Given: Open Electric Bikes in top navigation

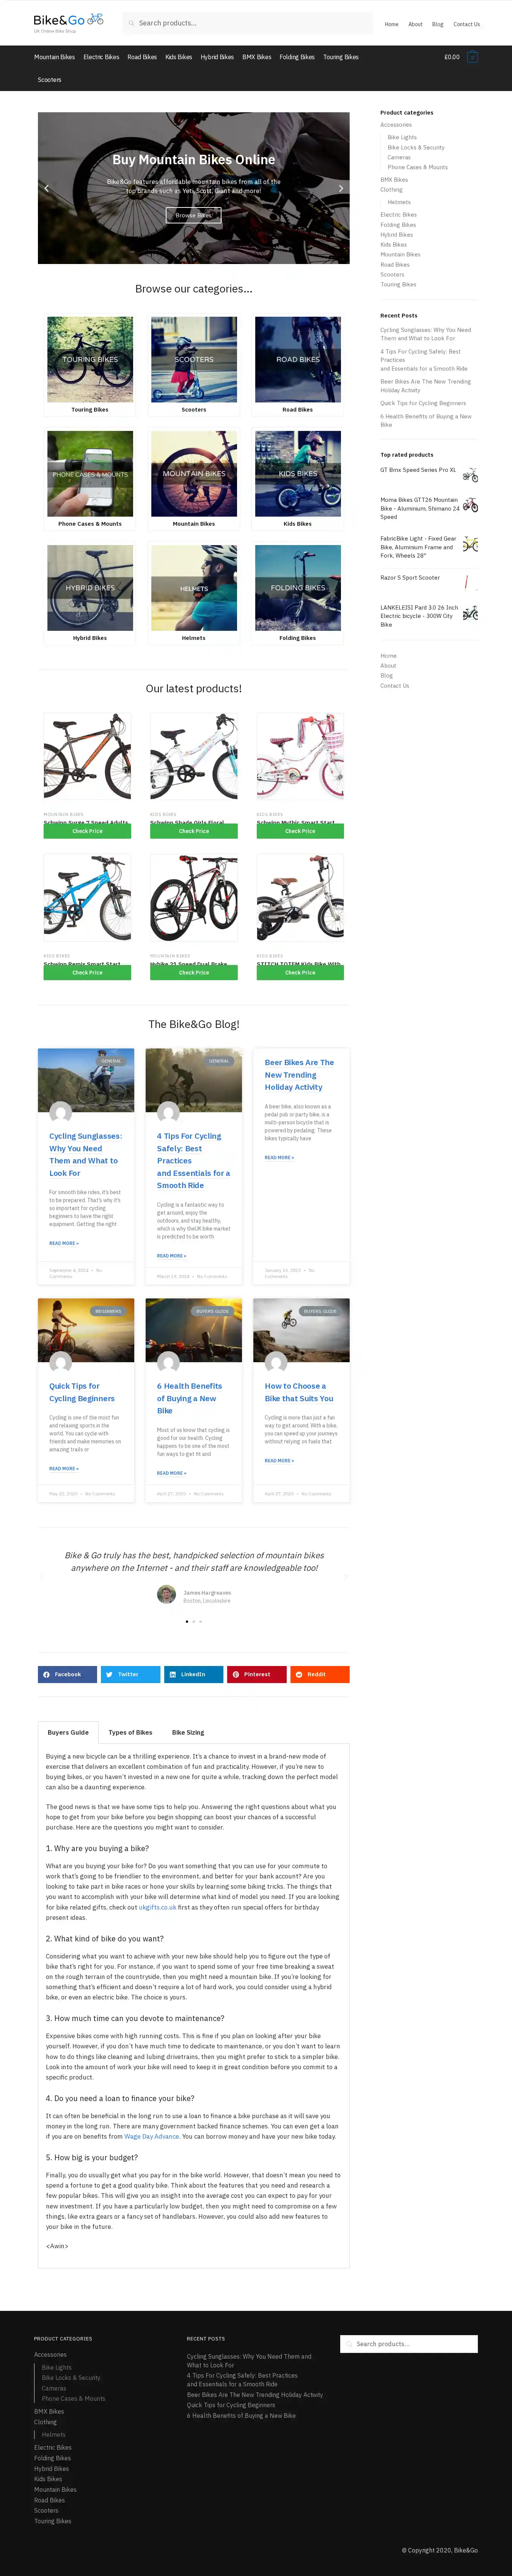Looking at the screenshot, I should 101,57.
